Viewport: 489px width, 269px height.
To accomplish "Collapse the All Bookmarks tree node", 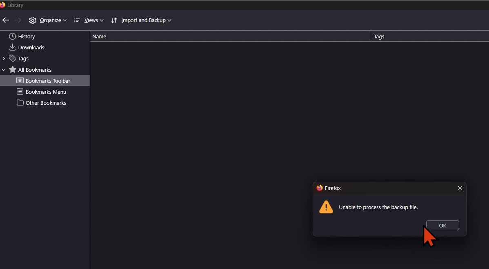I will point(4,70).
